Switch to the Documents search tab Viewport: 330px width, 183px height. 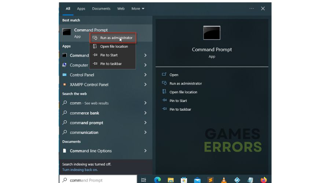101,9
